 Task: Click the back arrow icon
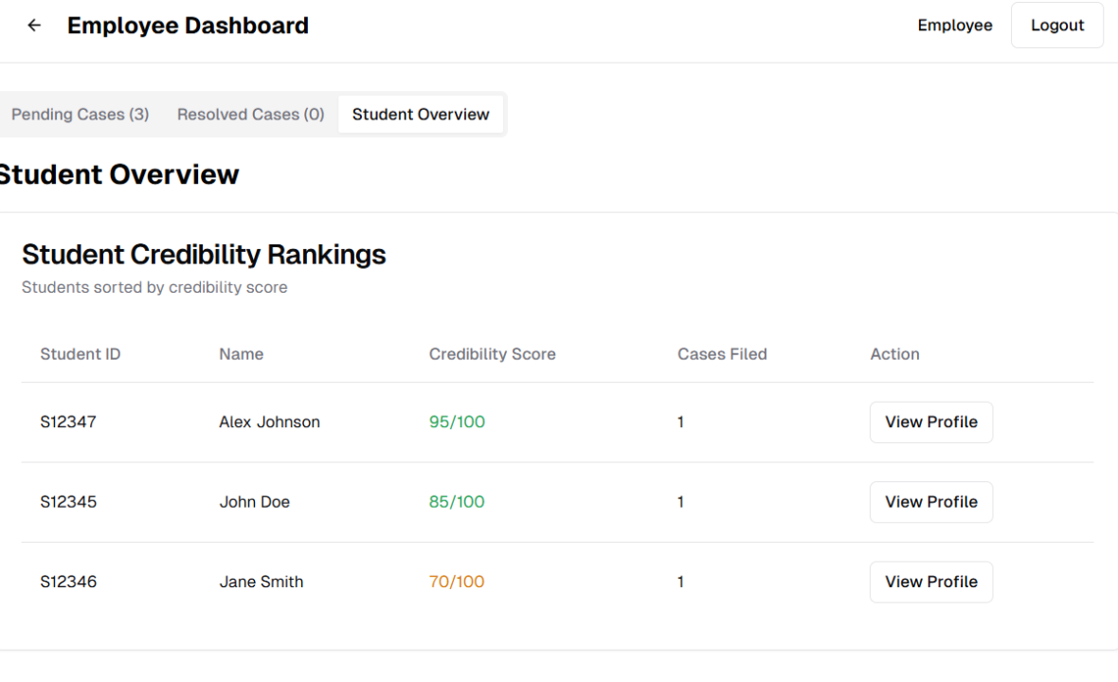coord(34,26)
